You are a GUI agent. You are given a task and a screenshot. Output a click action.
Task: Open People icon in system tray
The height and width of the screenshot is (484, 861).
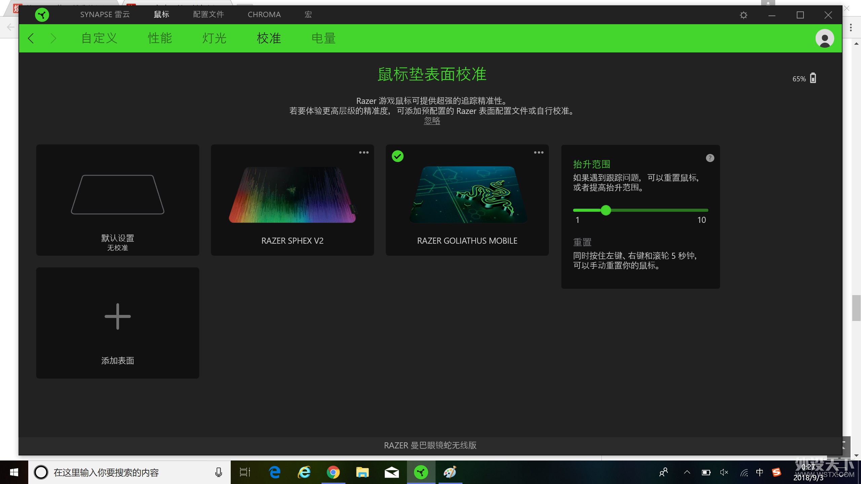(664, 473)
